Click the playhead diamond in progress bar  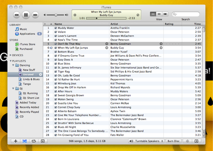click(x=97, y=18)
